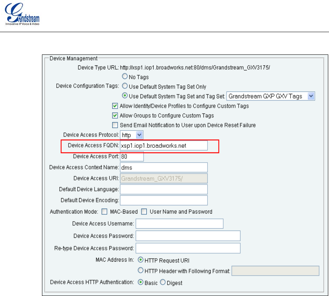Viewport: 329px width, 296px height.
Task: Check User Name and Password authentication
Action: (144, 212)
